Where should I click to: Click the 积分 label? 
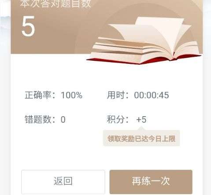(116, 119)
